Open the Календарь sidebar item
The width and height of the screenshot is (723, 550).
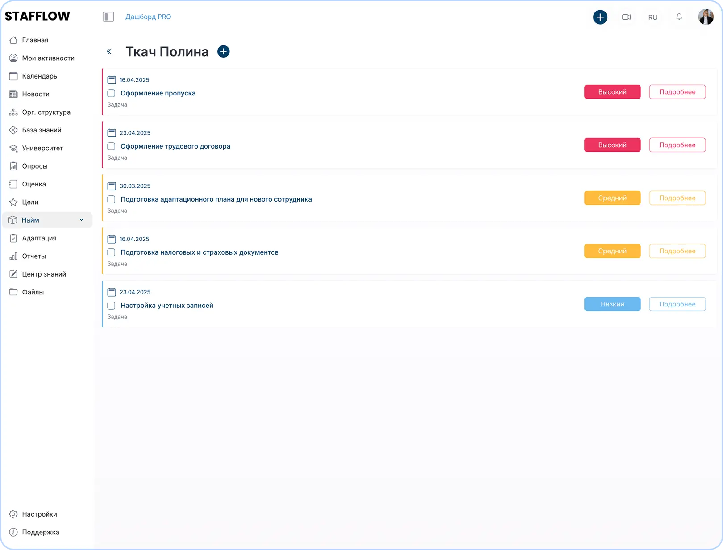[x=39, y=76]
